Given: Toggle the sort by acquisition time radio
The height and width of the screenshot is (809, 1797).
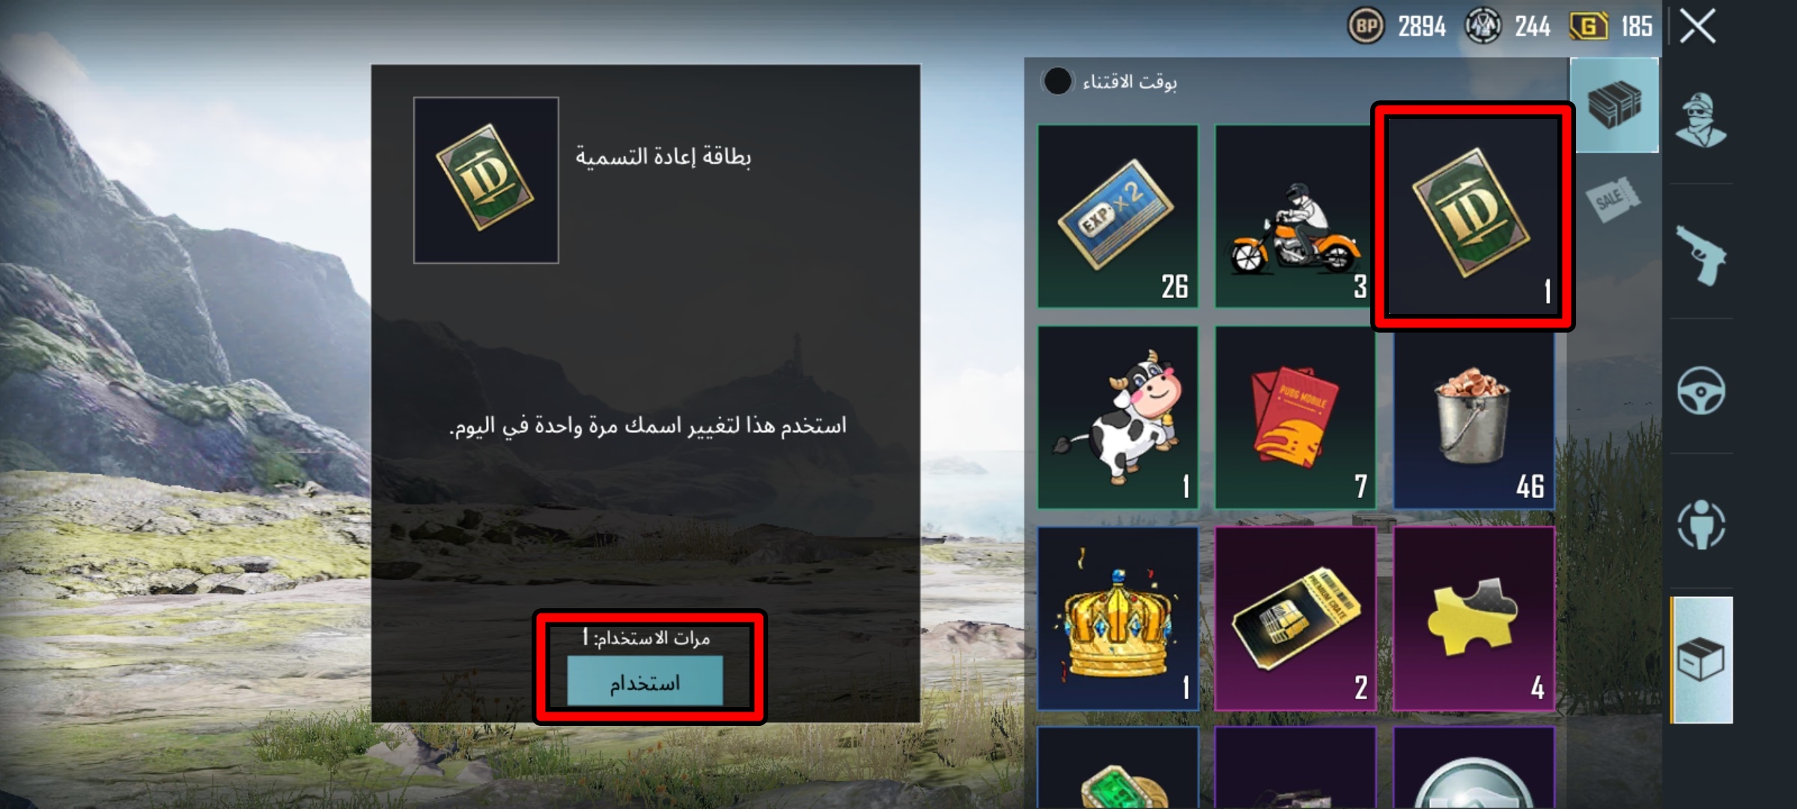Looking at the screenshot, I should click(1057, 81).
